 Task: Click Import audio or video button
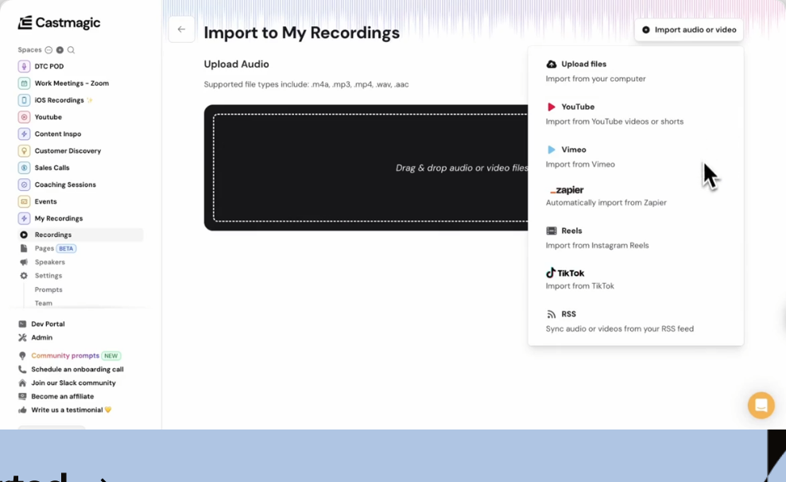coord(689,29)
